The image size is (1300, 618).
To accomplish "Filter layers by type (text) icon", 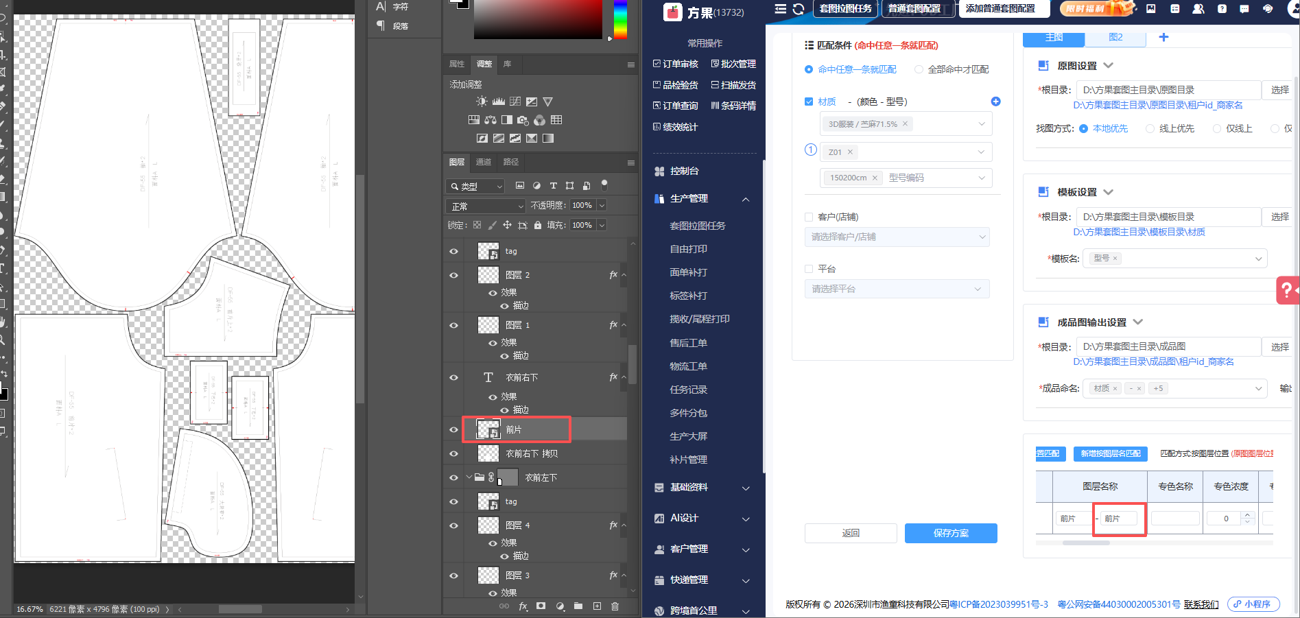I will click(553, 186).
